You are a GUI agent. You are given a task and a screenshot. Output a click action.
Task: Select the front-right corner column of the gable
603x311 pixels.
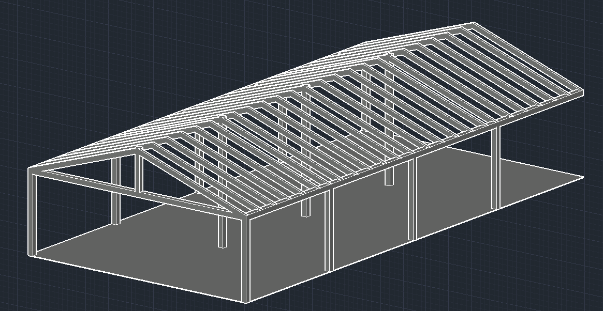(x=245, y=258)
